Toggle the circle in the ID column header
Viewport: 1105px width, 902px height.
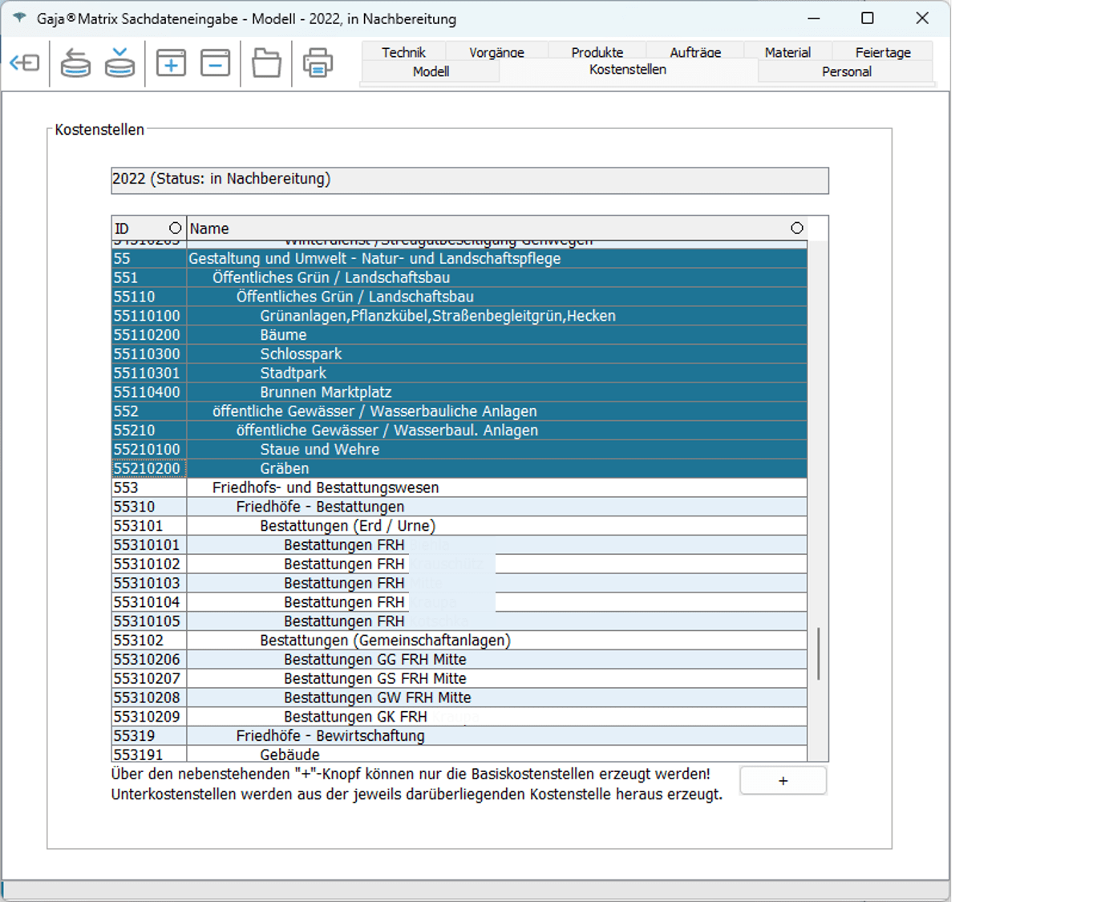pyautogui.click(x=175, y=229)
